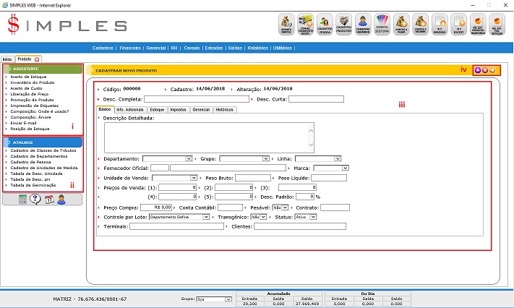Switch to the Impostos tab

coord(178,109)
